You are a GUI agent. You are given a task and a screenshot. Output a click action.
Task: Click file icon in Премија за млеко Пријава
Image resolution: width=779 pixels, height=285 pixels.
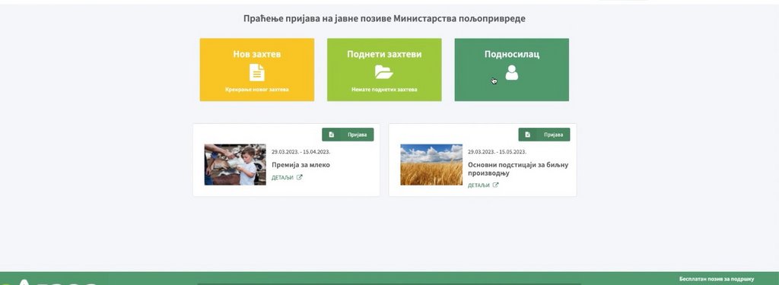332,135
